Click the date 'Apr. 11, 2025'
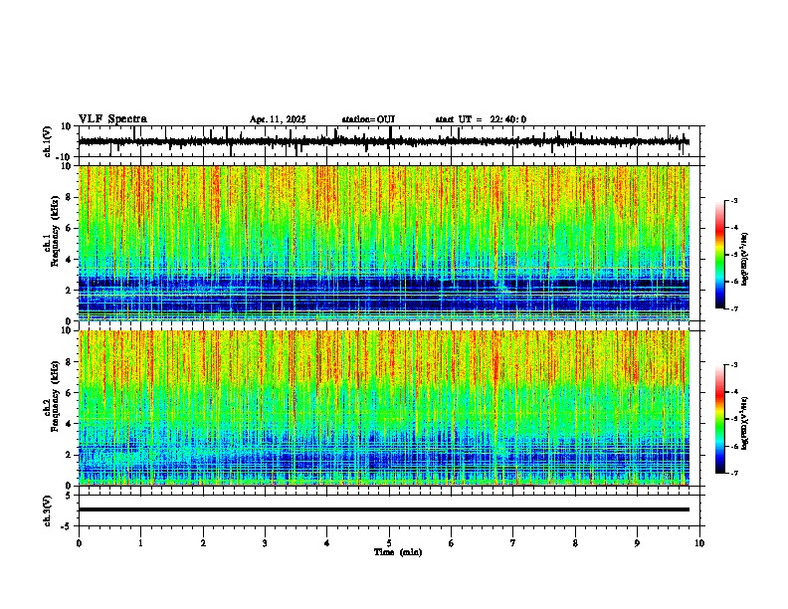Screen dimensions: 788x609 click(x=278, y=119)
